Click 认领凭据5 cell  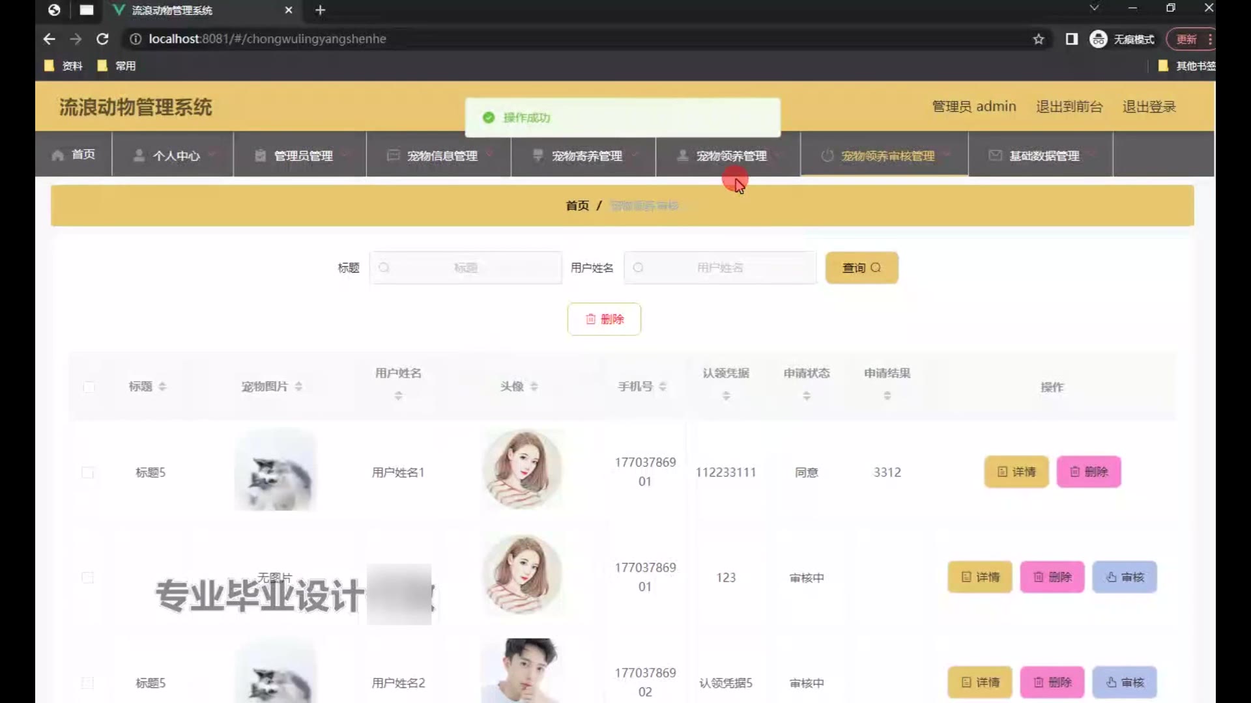726,683
